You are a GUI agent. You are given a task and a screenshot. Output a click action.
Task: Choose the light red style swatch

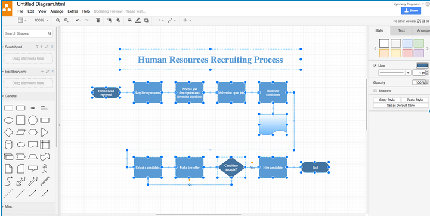point(407,53)
